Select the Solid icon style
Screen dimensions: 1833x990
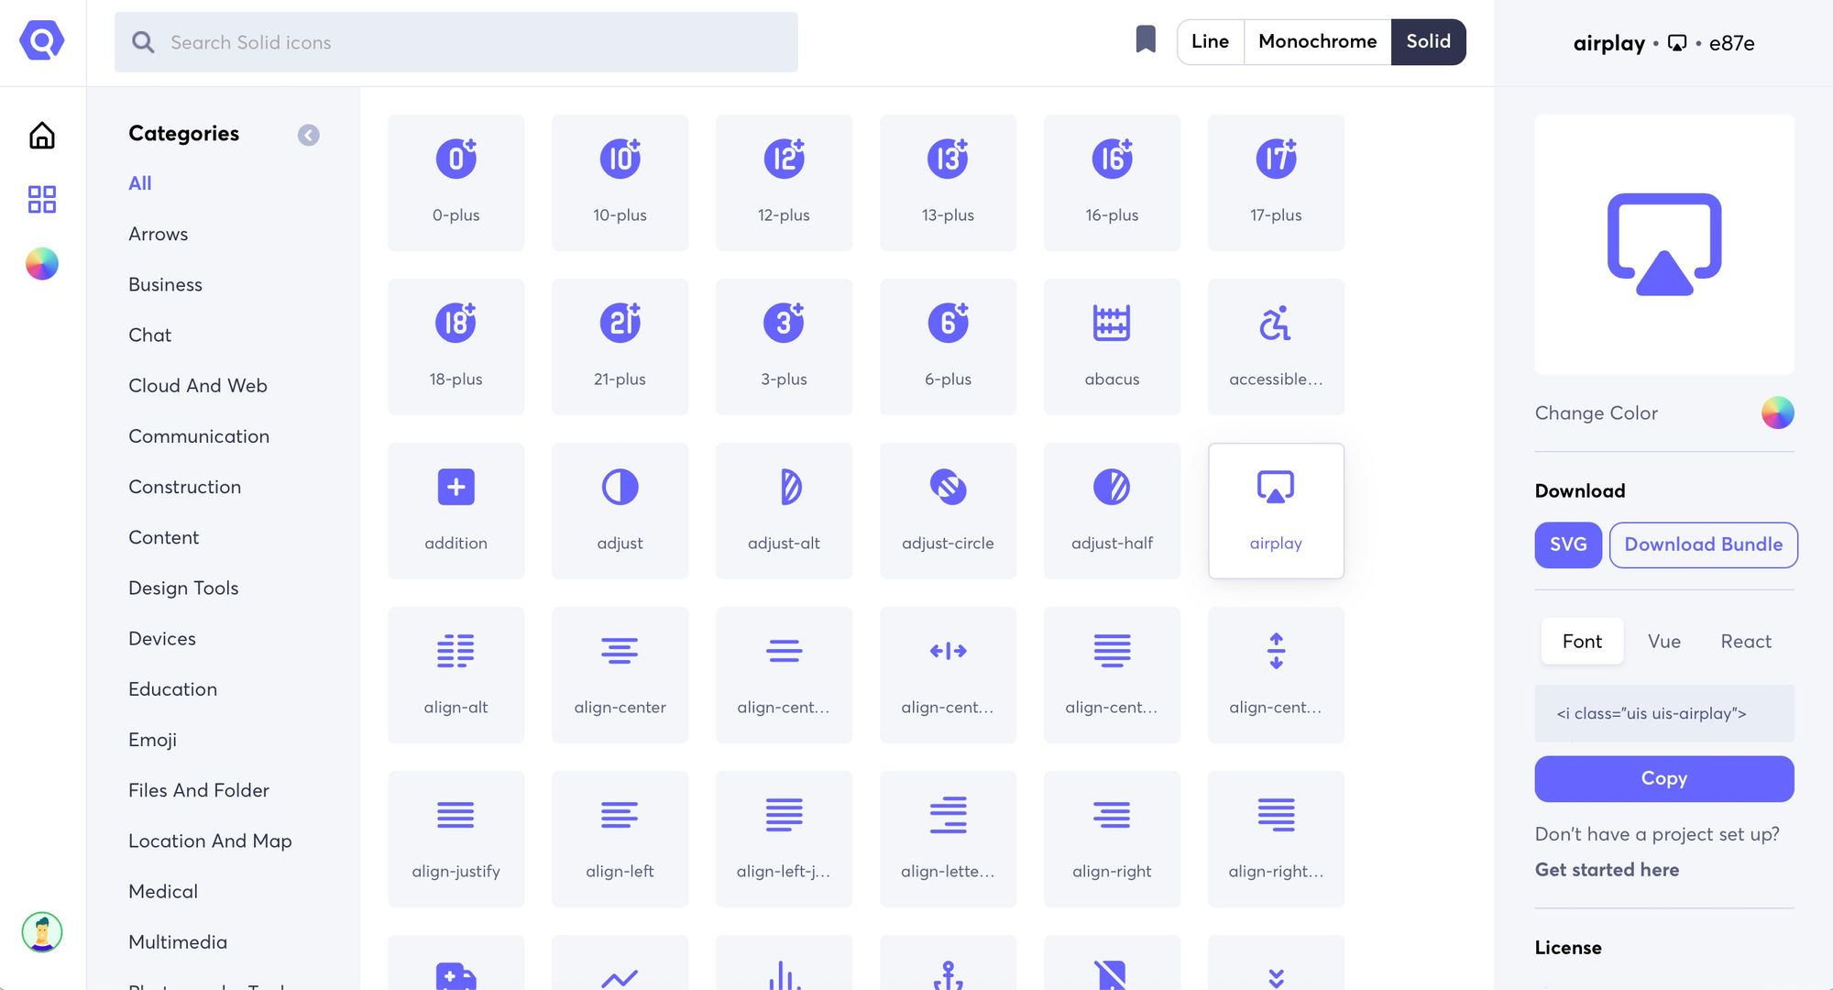[1428, 41]
